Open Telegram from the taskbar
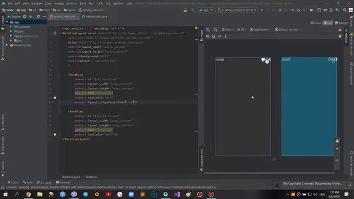Screen dimensions: 354x199 [x=85, y=194]
